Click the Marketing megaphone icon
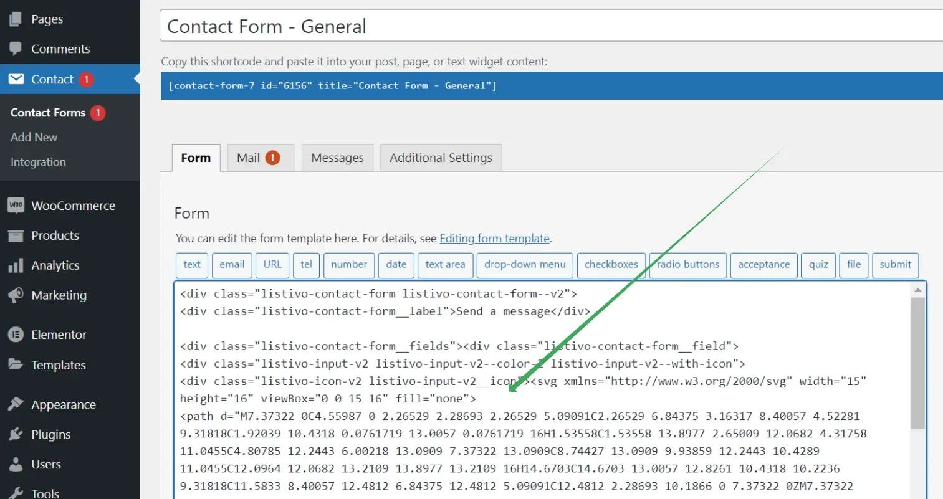943x499 pixels. click(x=16, y=295)
